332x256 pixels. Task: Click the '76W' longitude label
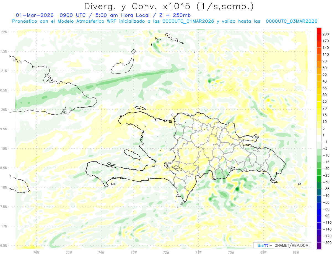pyautogui.click(x=37, y=252)
